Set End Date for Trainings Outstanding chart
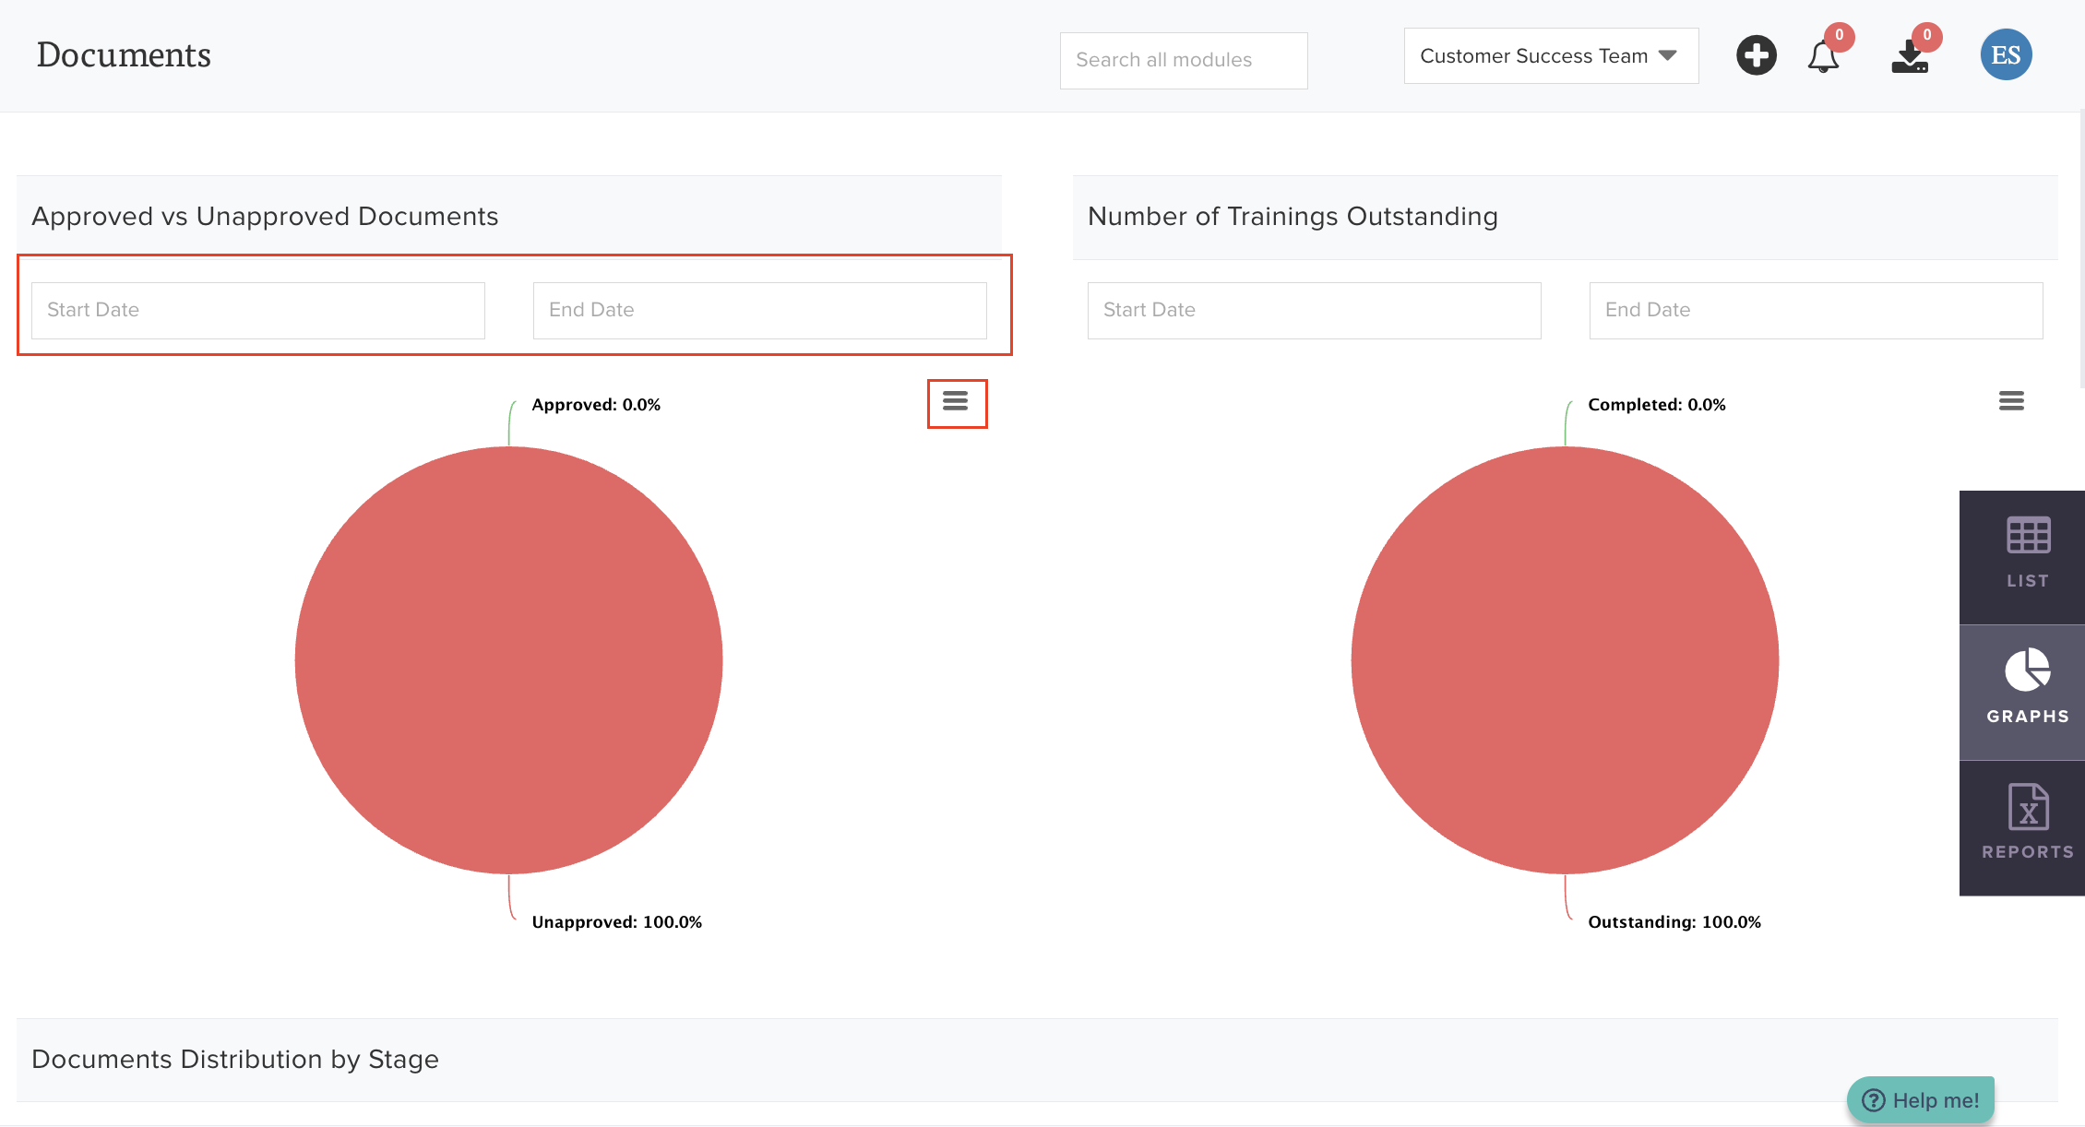The width and height of the screenshot is (2085, 1127). 1816,310
